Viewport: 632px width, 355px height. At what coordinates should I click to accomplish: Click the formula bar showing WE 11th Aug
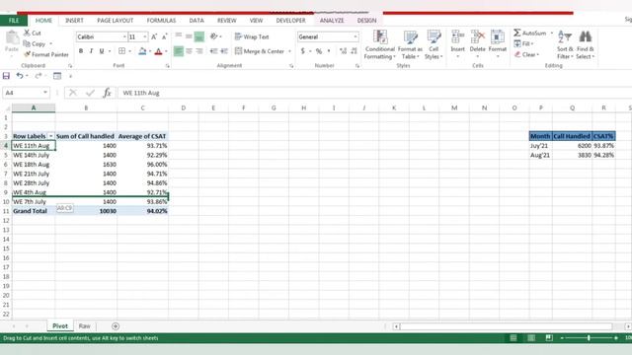[x=375, y=93]
